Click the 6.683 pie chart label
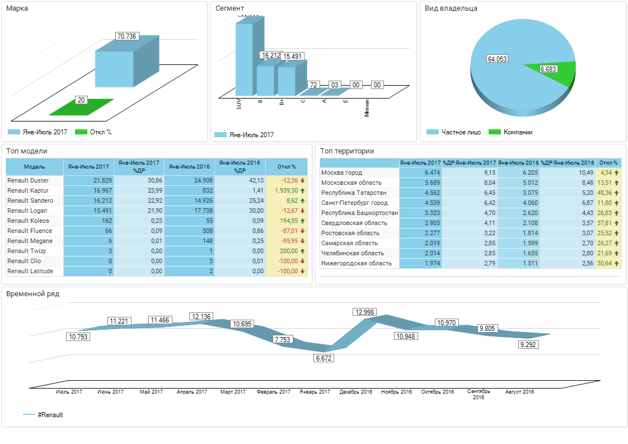The width and height of the screenshot is (628, 444). (x=549, y=69)
